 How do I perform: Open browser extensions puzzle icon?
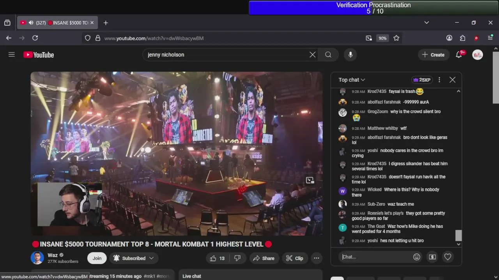click(x=463, y=38)
